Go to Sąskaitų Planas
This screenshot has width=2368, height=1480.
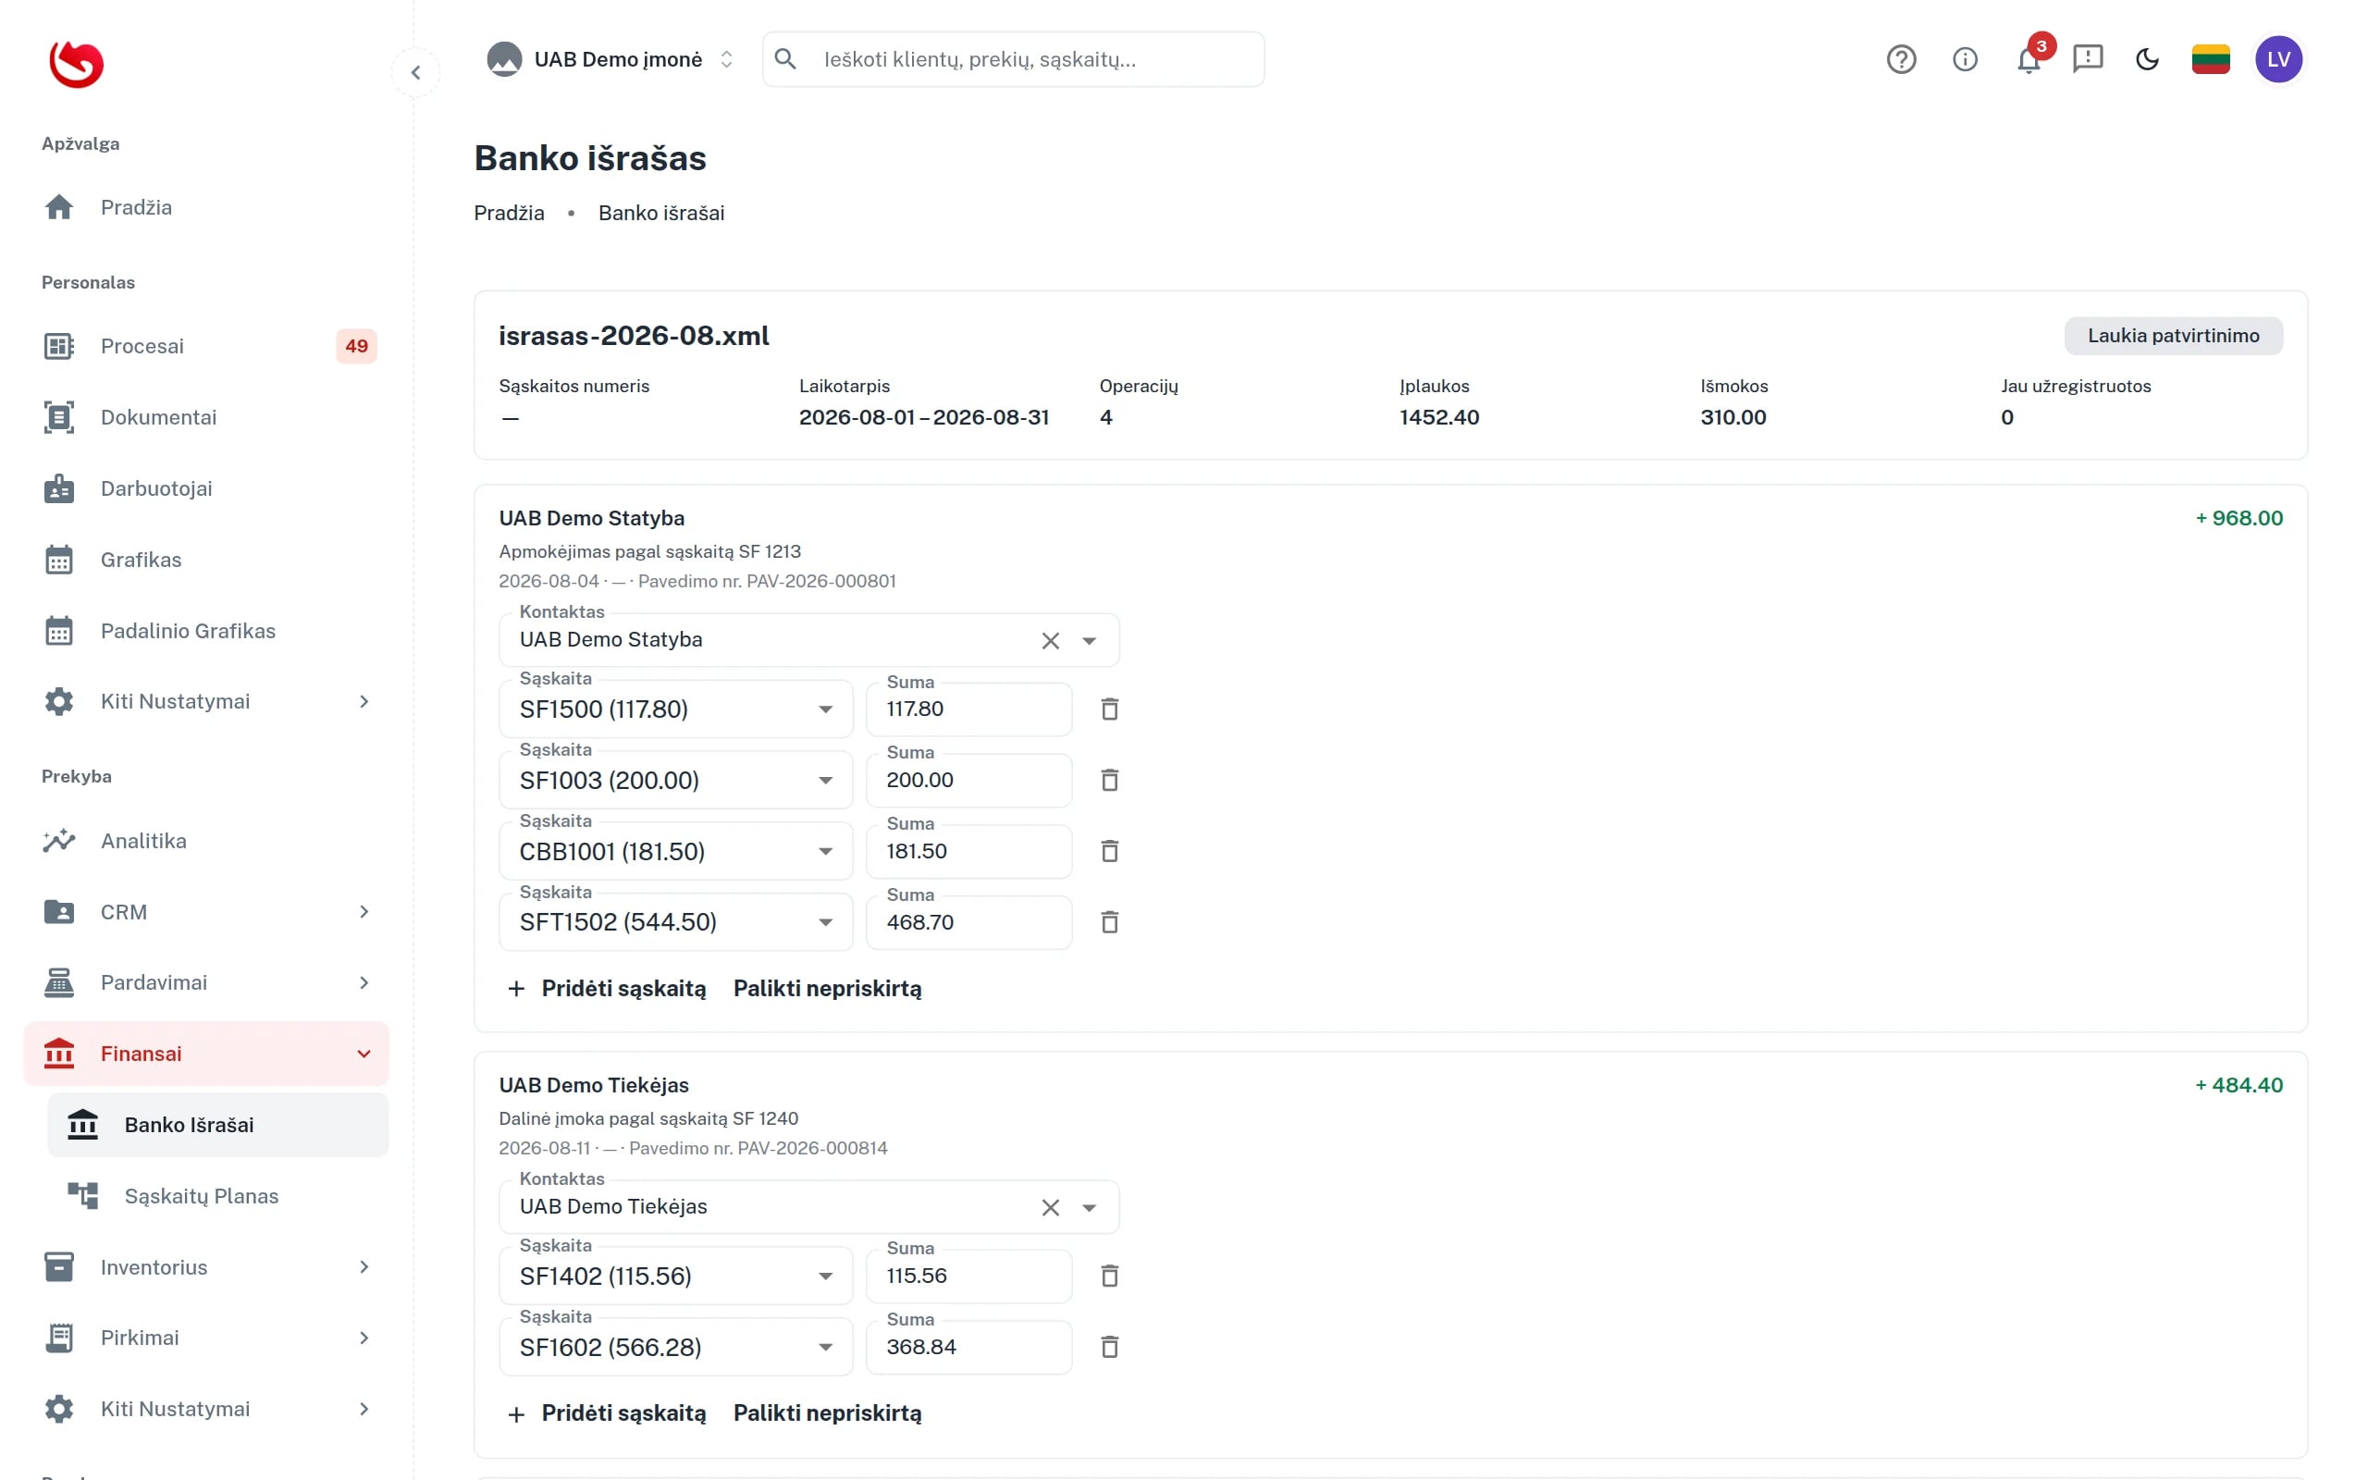coord(218,1196)
